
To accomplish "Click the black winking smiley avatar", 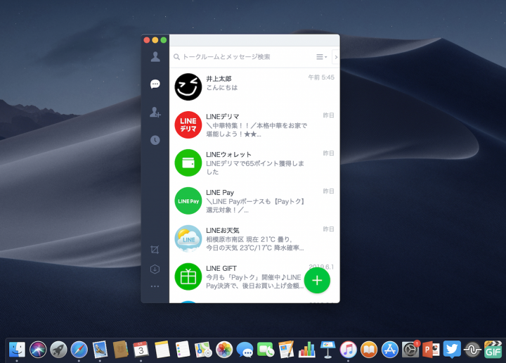I will point(188,87).
